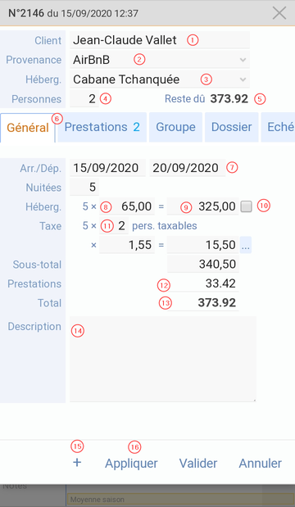Close the reservation N°2146 dialog
Screen dimensions: 295x507
pyautogui.click(x=279, y=13)
